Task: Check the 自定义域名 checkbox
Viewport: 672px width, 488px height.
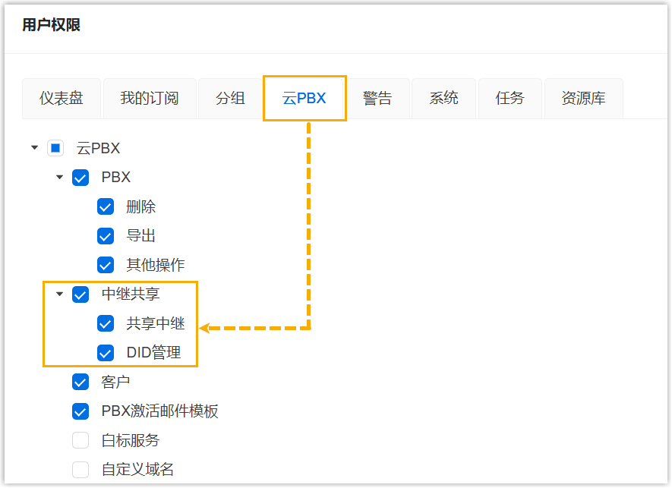Action: [x=80, y=469]
